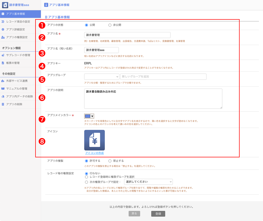
Task: Click the 請求書管理aaa app title link
Action: pyautogui.click(x=19, y=5)
